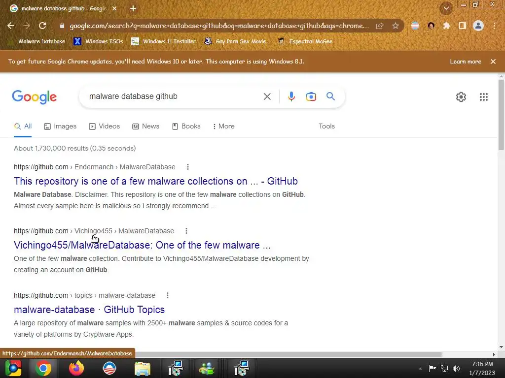Open Chrome from the taskbar
The image size is (505, 378).
click(43, 368)
